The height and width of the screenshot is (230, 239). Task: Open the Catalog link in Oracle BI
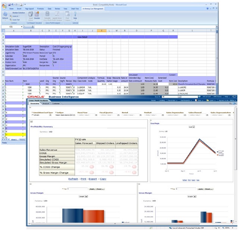point(162,100)
